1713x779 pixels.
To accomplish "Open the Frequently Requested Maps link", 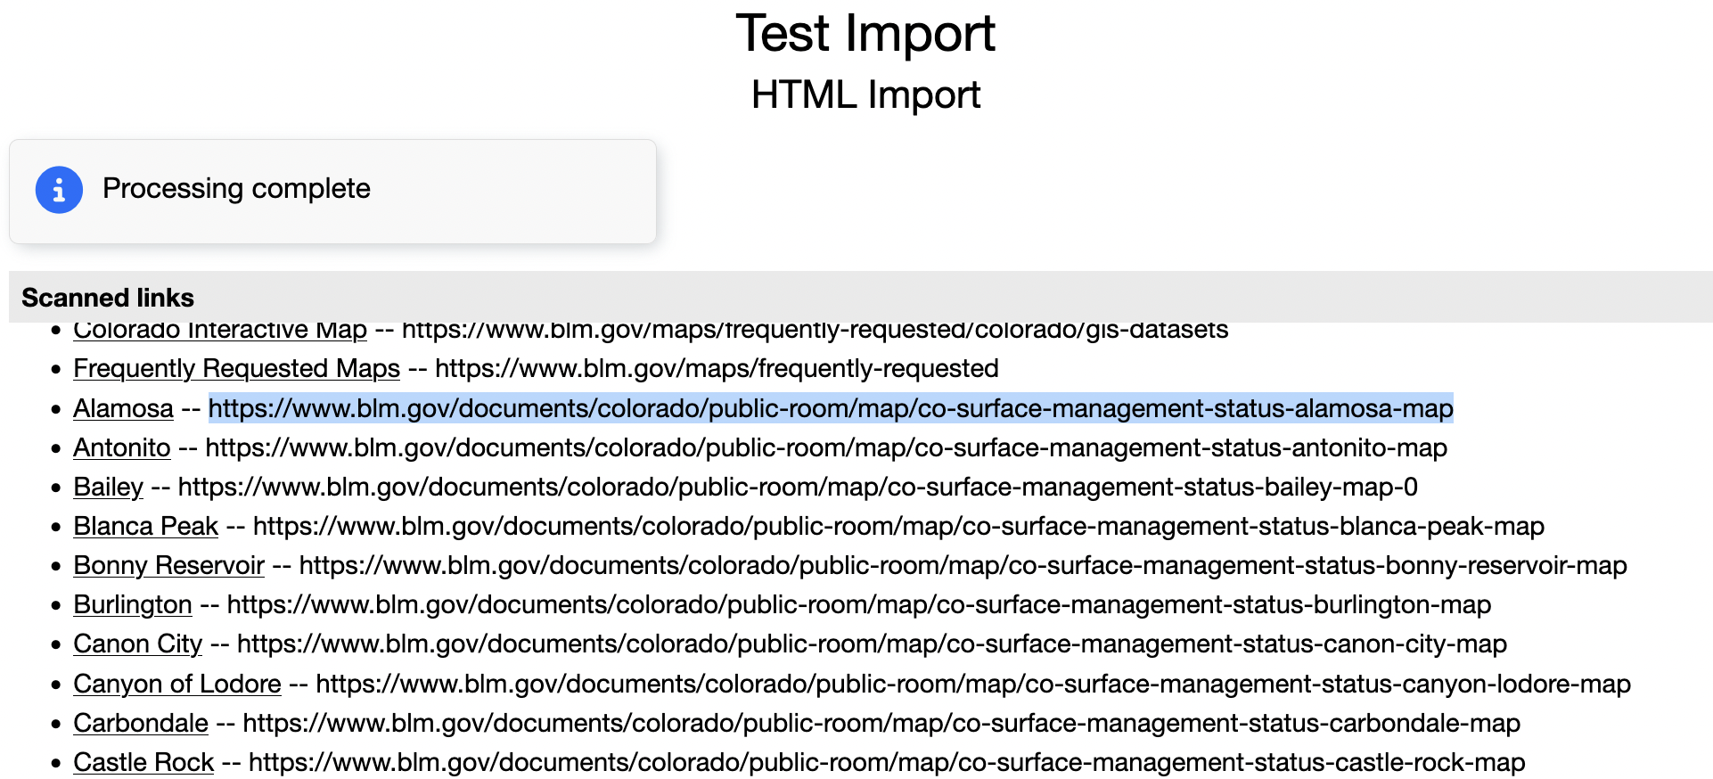I will click(x=236, y=368).
